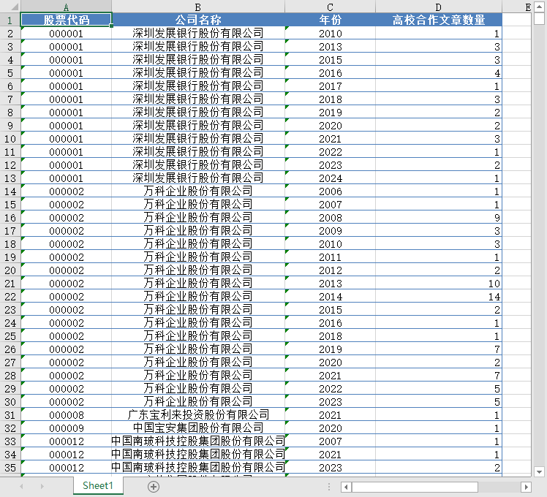The width and height of the screenshot is (547, 497).
Task: Click year 2024 in row 13
Action: click(330, 178)
